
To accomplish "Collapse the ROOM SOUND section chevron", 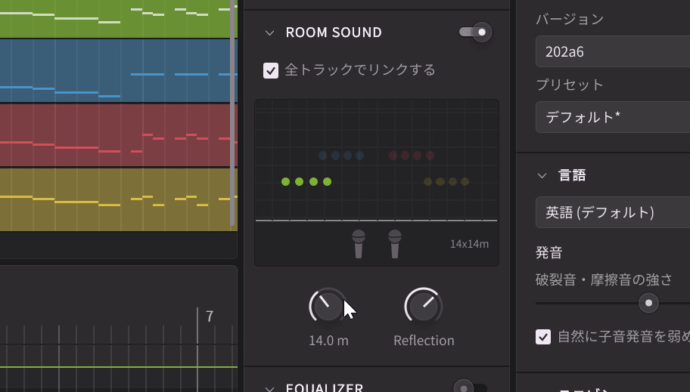I will [269, 32].
